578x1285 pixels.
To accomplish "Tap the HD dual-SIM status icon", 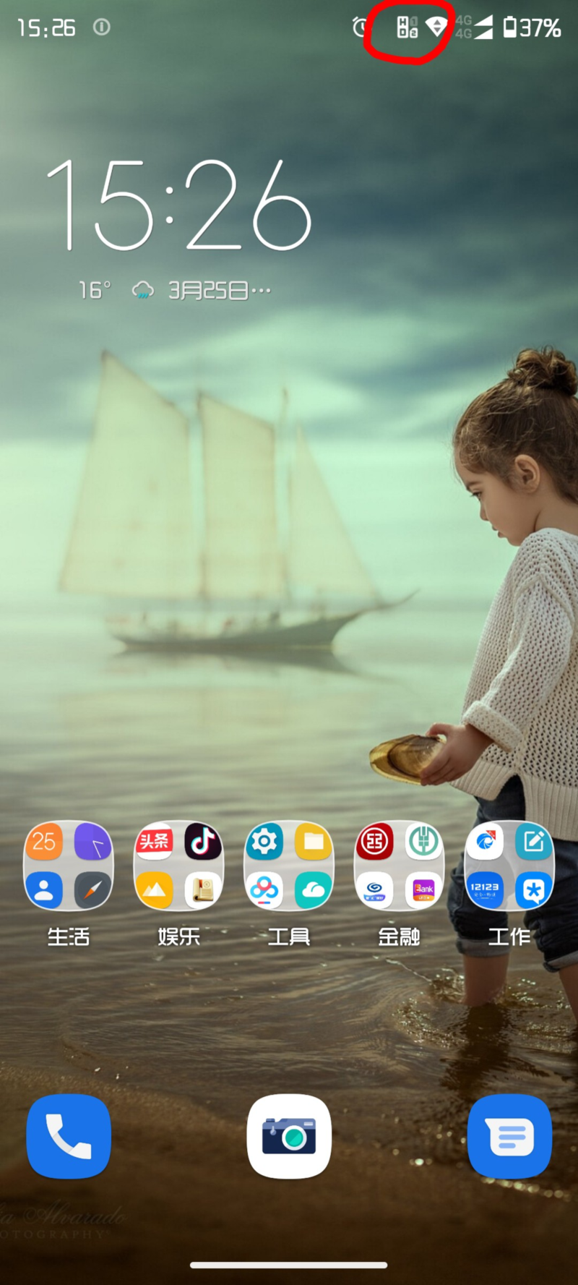I will (407, 27).
